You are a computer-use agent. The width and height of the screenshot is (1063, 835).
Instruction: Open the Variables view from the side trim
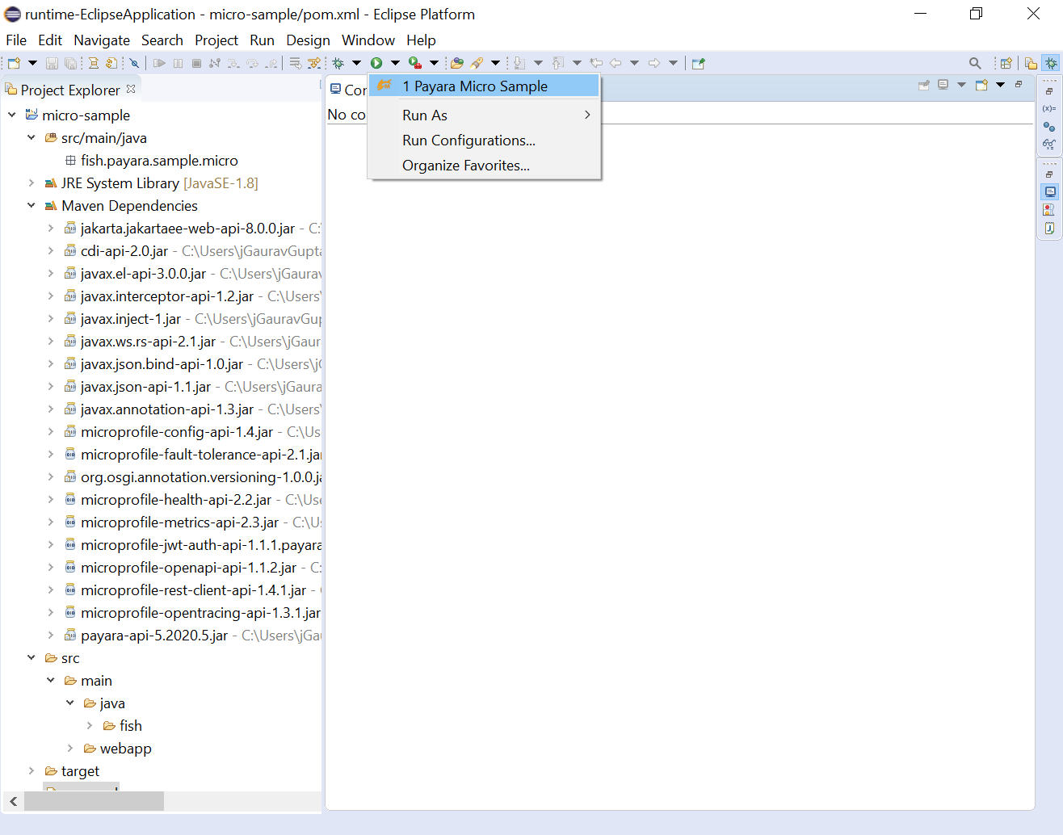(1049, 108)
